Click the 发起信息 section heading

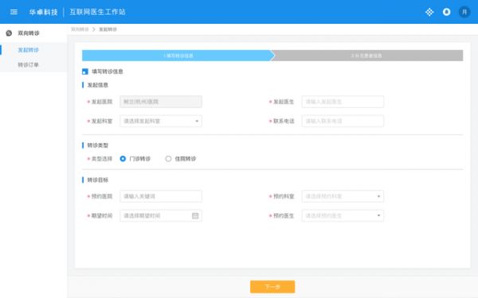coord(97,85)
